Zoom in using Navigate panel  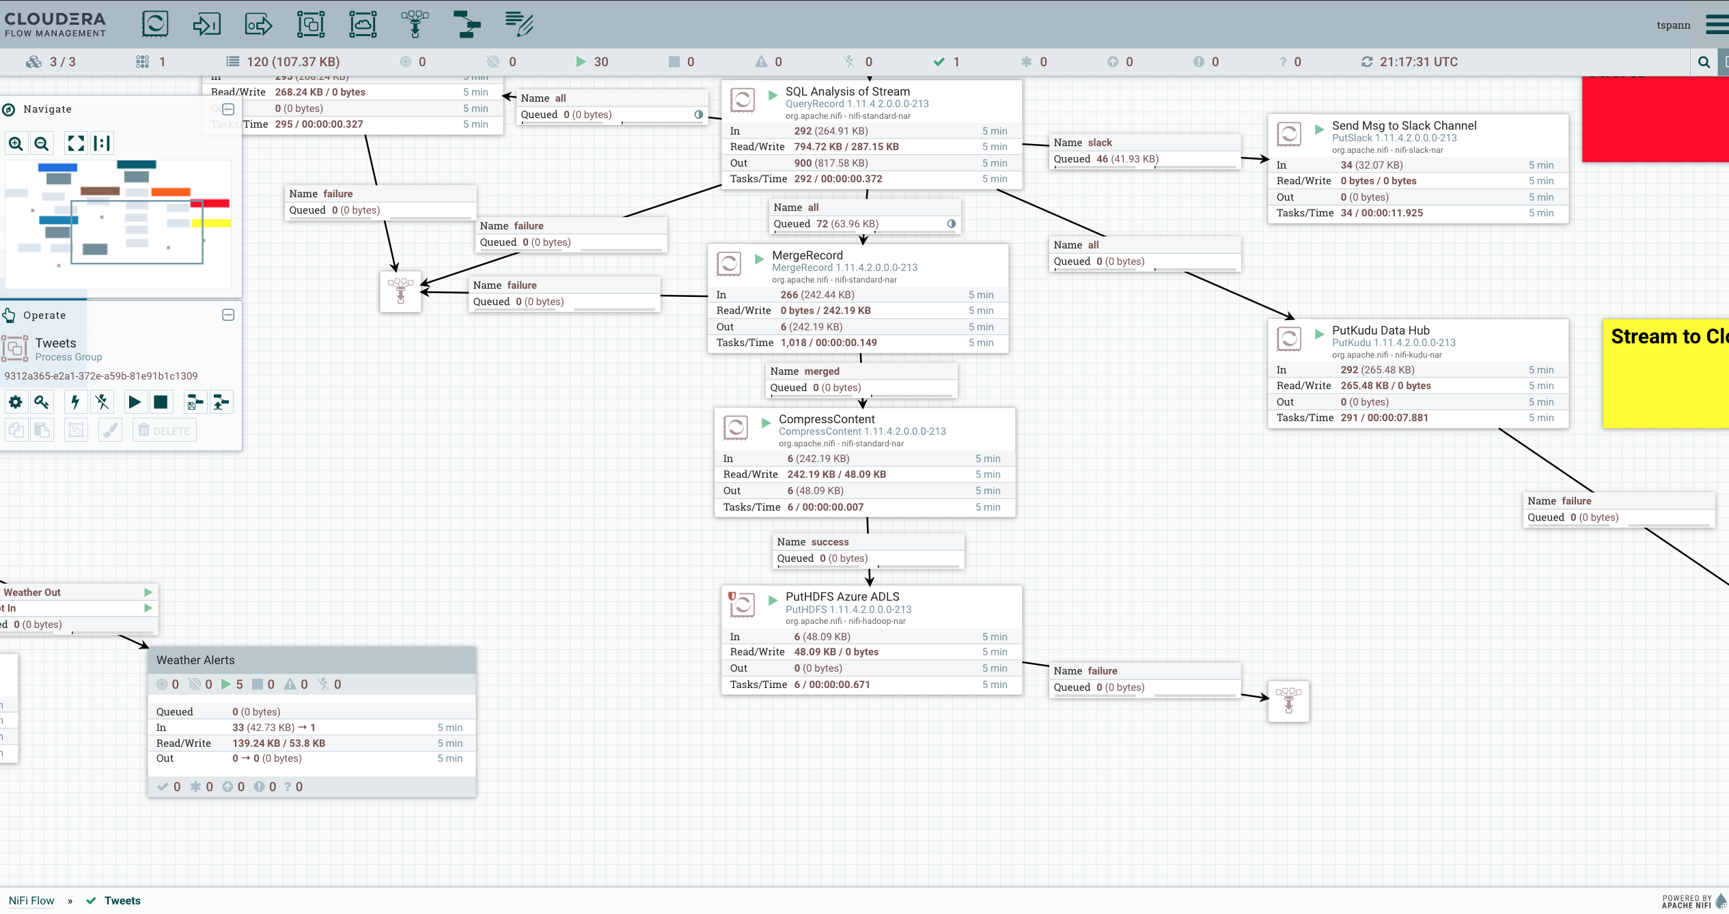[x=16, y=143]
